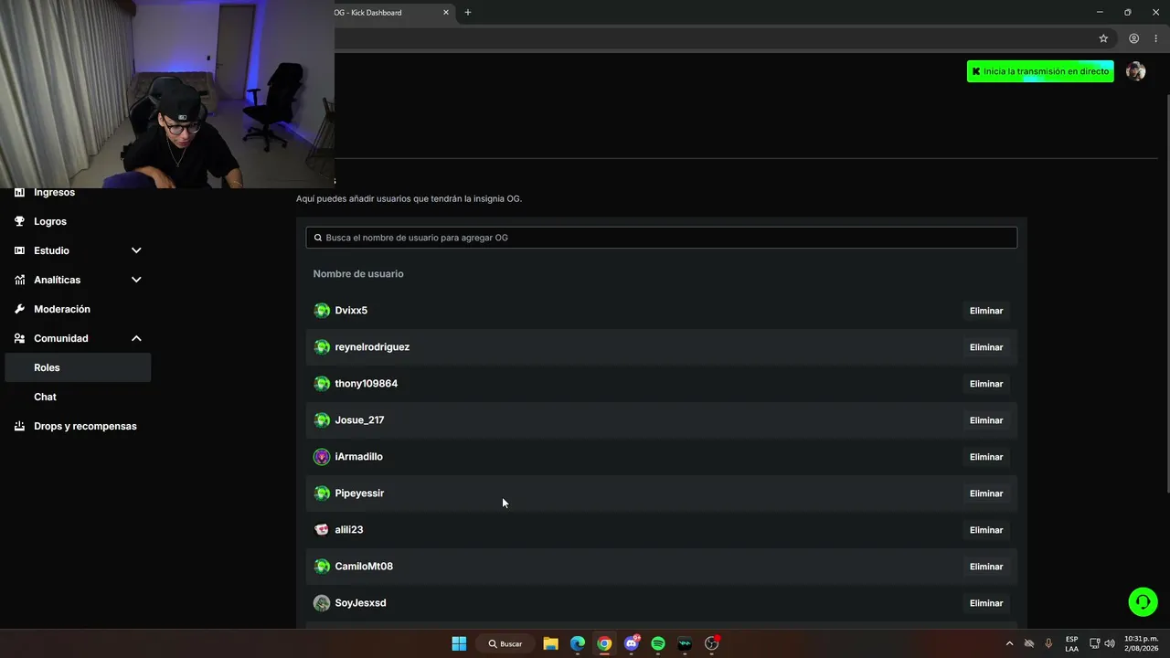Select the Kick Dashboard browser tab
Viewport: 1170px width, 658px height.
click(393, 13)
